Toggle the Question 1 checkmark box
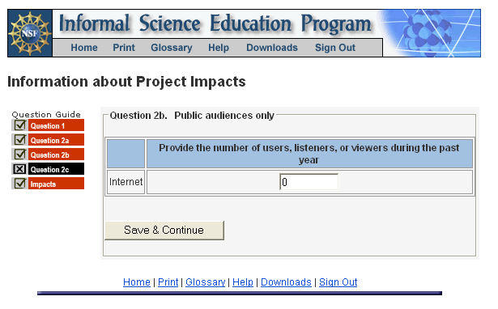This screenshot has height=309, width=498. 20,125
